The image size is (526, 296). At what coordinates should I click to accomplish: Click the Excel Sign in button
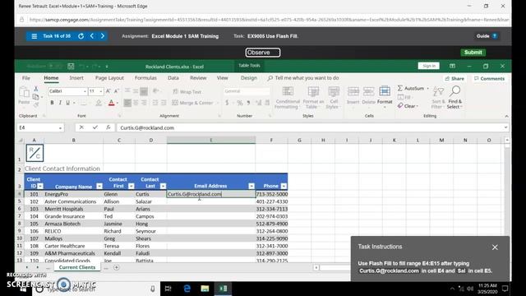click(429, 66)
